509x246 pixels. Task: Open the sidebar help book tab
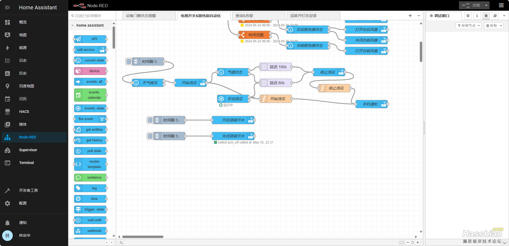point(495,16)
